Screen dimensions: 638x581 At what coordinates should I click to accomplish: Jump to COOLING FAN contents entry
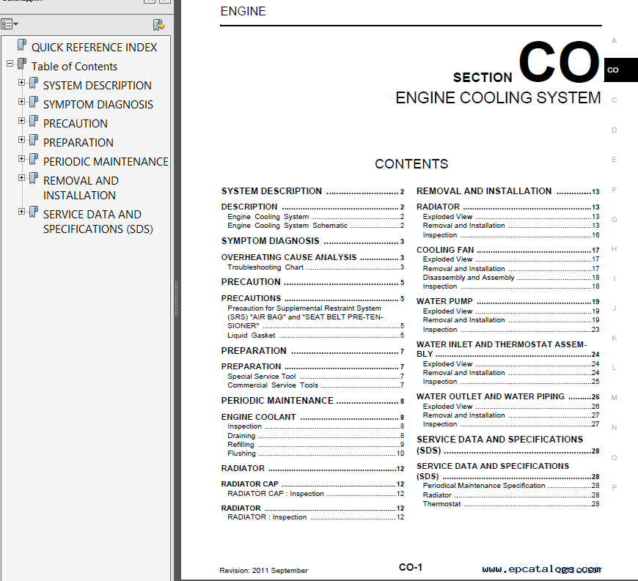507,250
